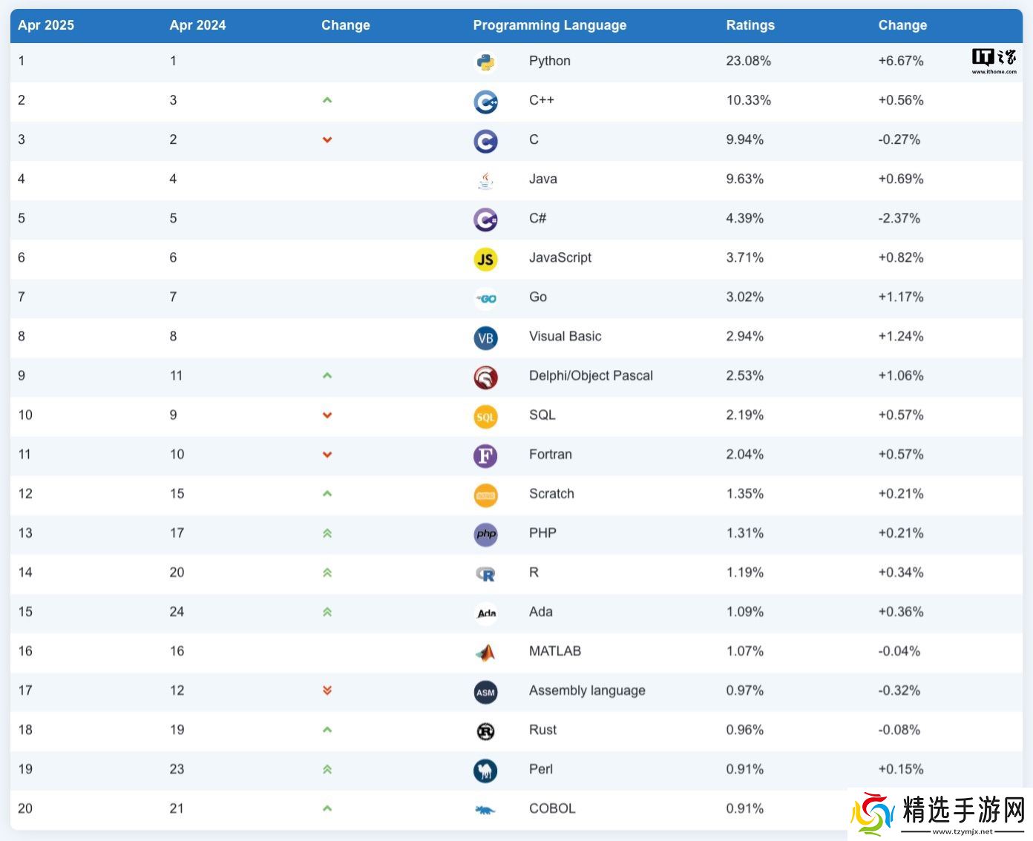The width and height of the screenshot is (1033, 841).
Task: Click the Visual Basic VB icon
Action: (485, 337)
